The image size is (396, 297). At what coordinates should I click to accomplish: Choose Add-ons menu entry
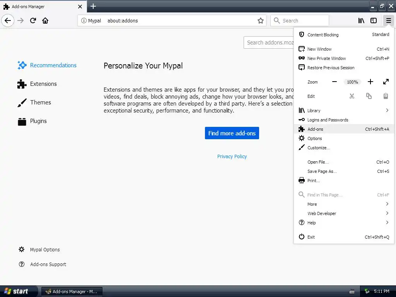coord(344,129)
